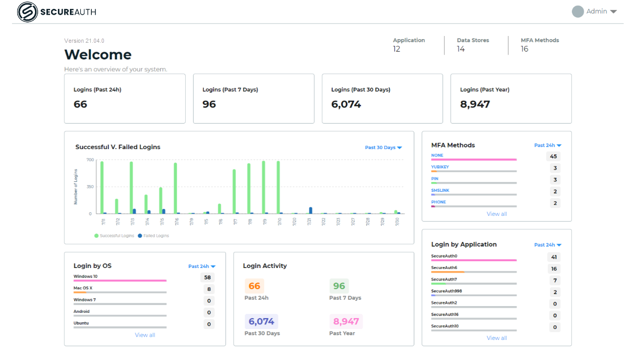Image resolution: width=636 pixels, height=353 pixels.
Task: Click the Logins (Past Year) card
Action: [510, 99]
